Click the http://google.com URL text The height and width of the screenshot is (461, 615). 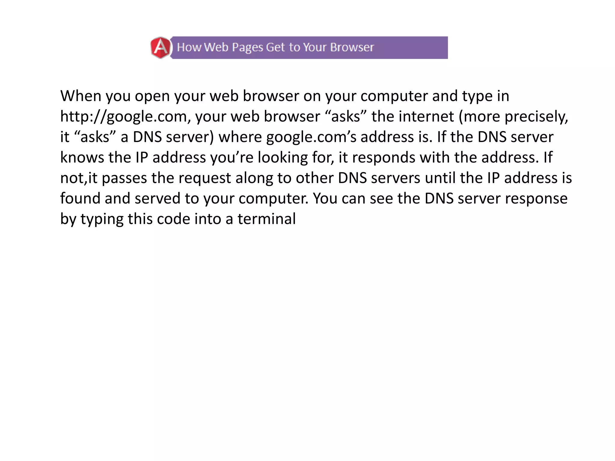(124, 116)
